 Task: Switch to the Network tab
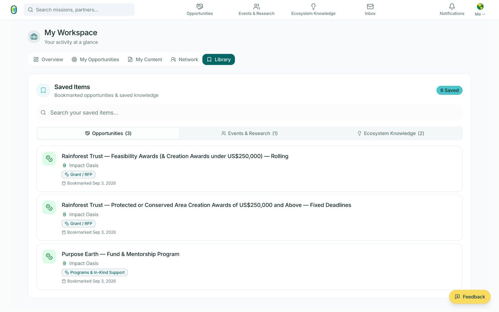point(184,59)
